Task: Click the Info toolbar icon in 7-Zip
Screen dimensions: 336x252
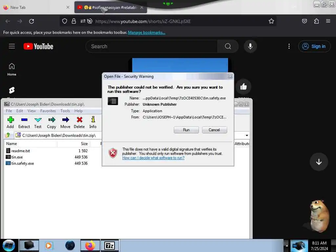Action: [x=93, y=123]
